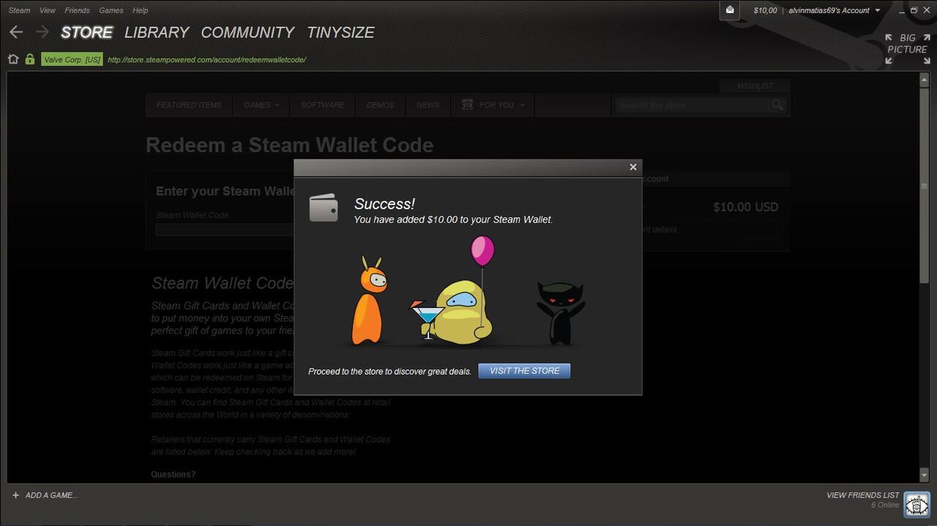Click Redeem a Steam Wallet Code title
Screen dimensions: 937x526
point(290,145)
